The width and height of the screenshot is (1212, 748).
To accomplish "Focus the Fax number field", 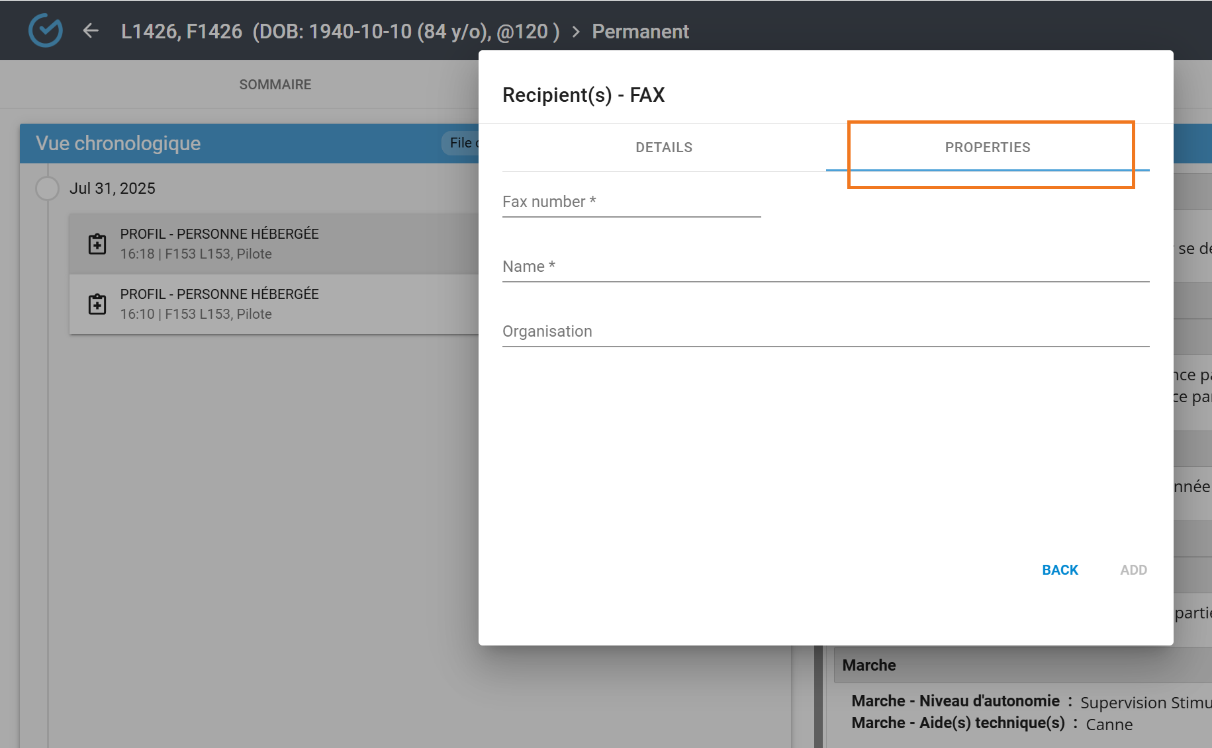I will pyautogui.click(x=631, y=202).
